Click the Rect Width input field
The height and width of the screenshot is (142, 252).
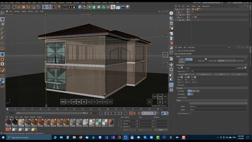(x=218, y=106)
